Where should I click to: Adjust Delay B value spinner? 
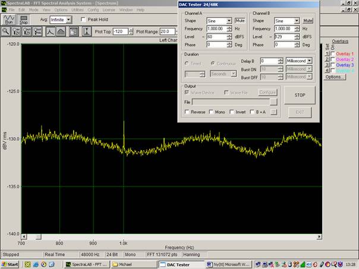281,61
